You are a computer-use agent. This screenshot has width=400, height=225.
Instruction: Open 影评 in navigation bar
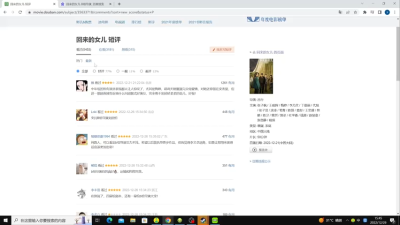[151, 22]
